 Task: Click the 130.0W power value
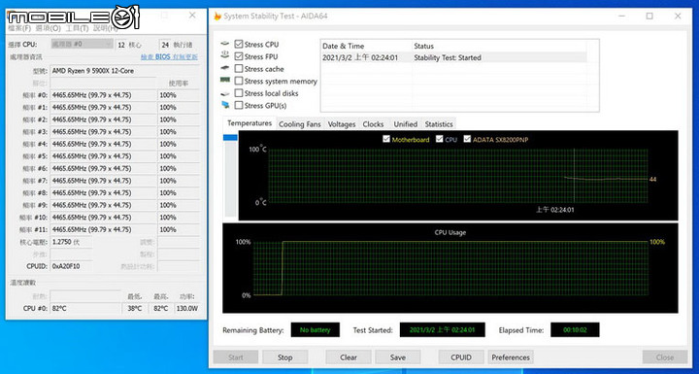pos(186,308)
